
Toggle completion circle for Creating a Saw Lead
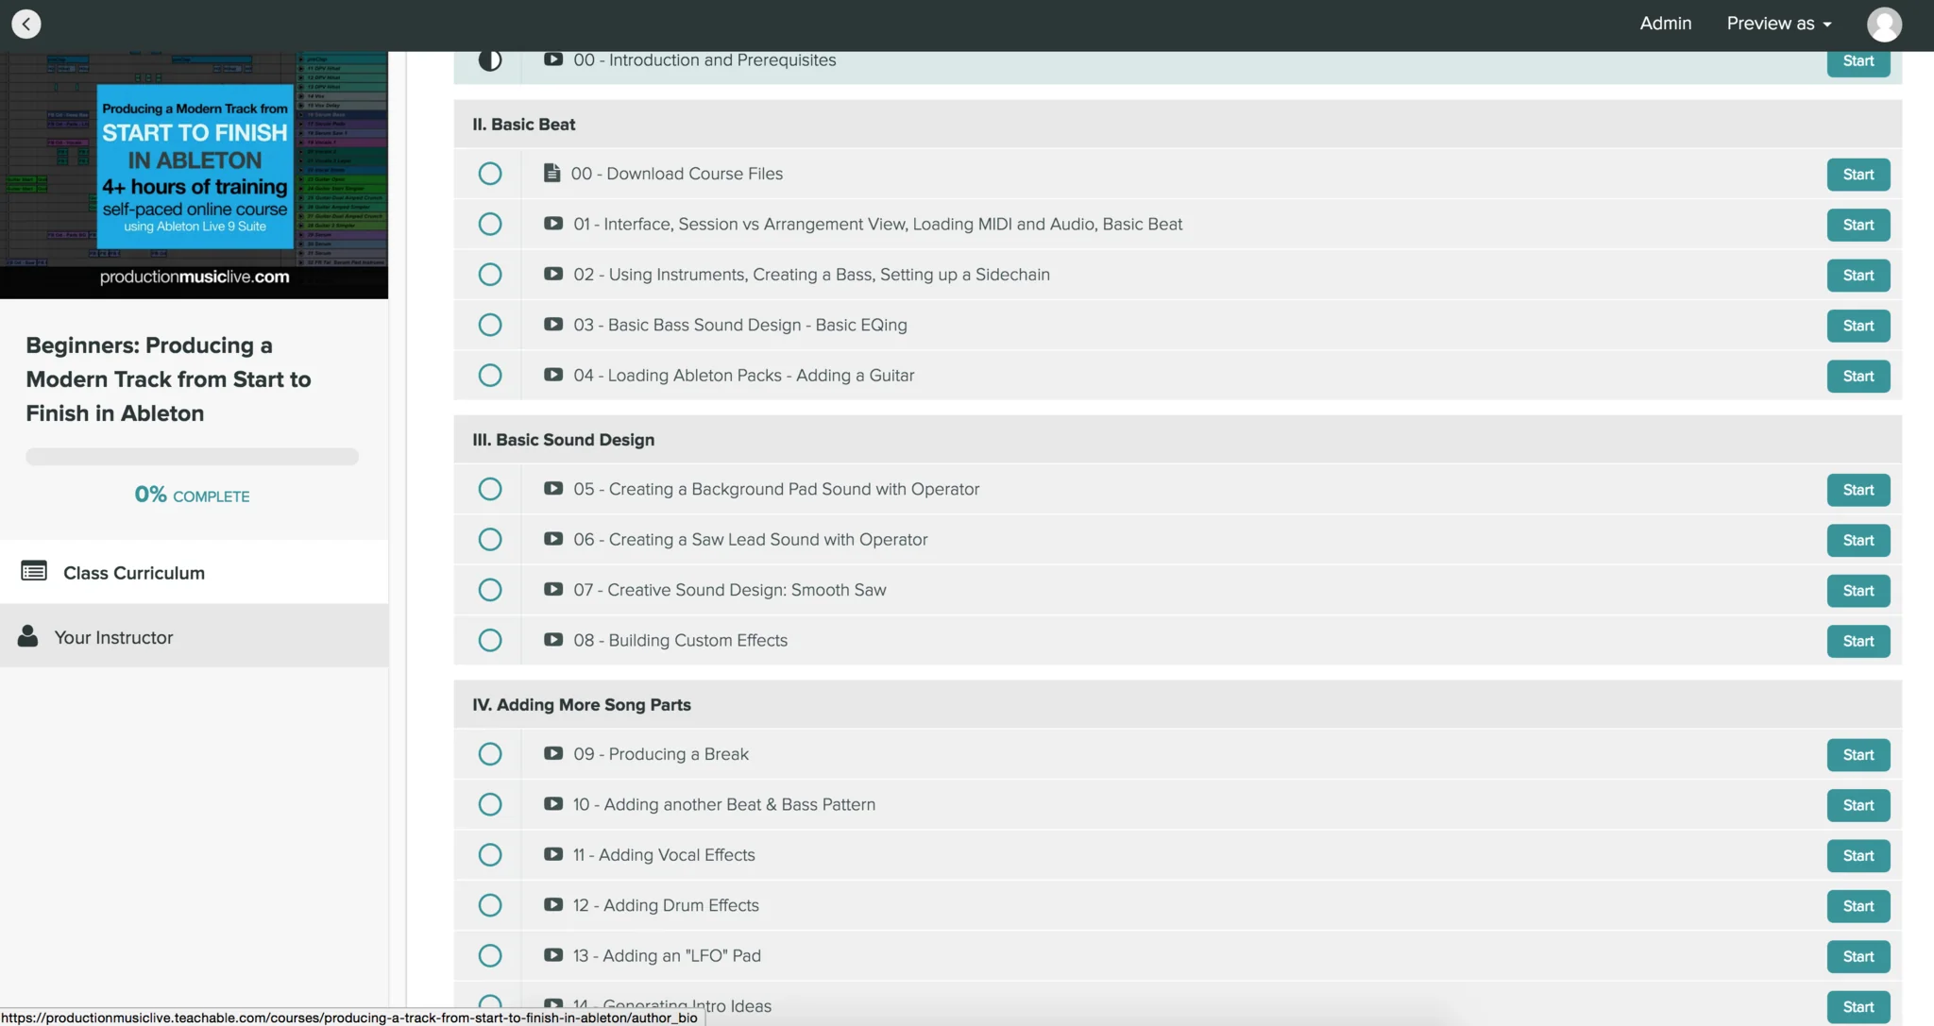tap(489, 539)
